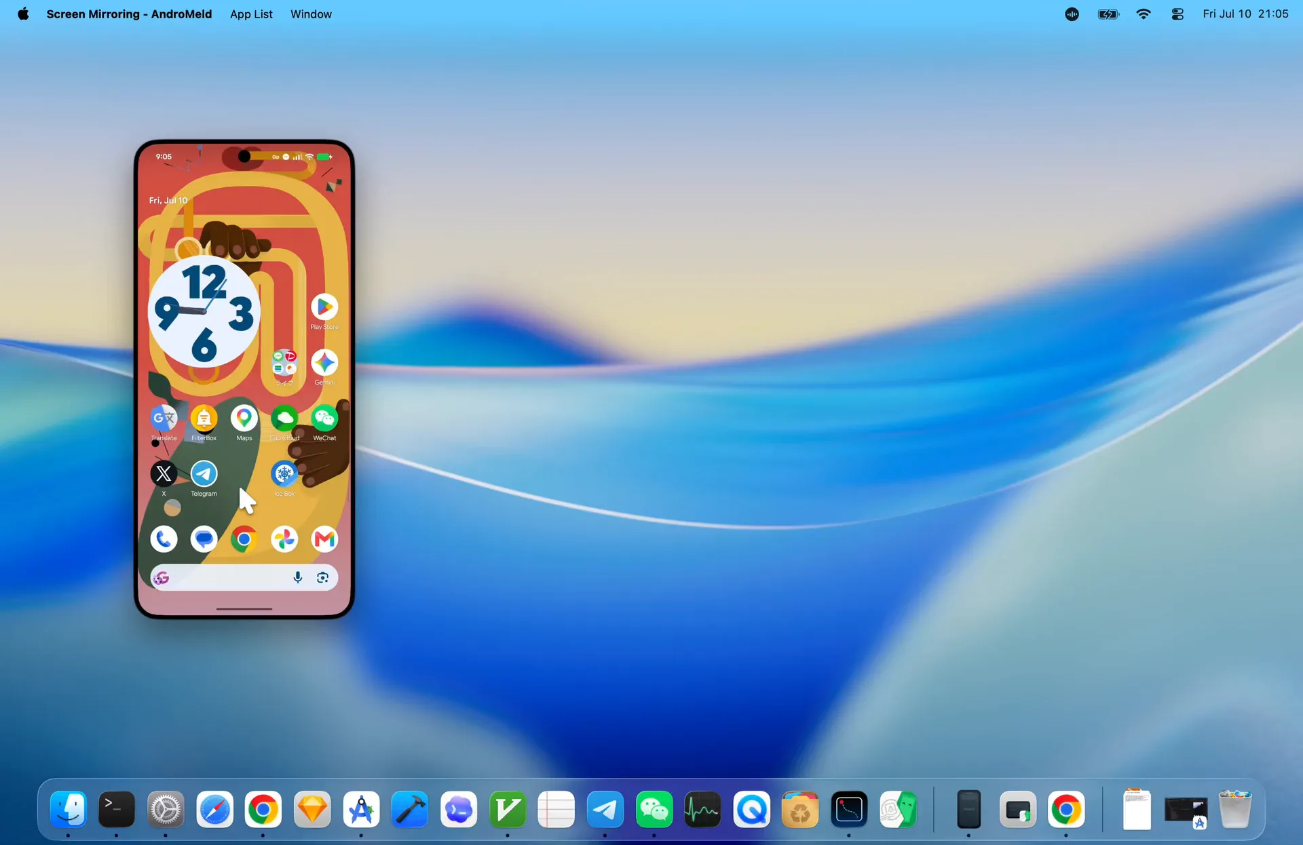The height and width of the screenshot is (845, 1303).
Task: Launch Terminal from the Dock
Action: pos(117,809)
